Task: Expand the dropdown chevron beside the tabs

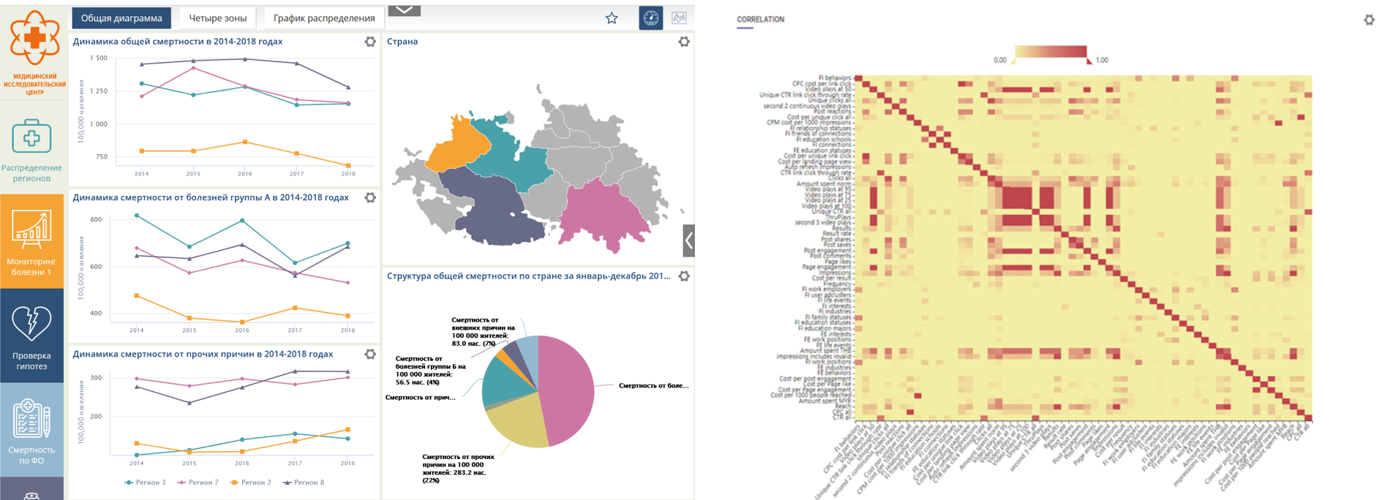Action: 404,10
